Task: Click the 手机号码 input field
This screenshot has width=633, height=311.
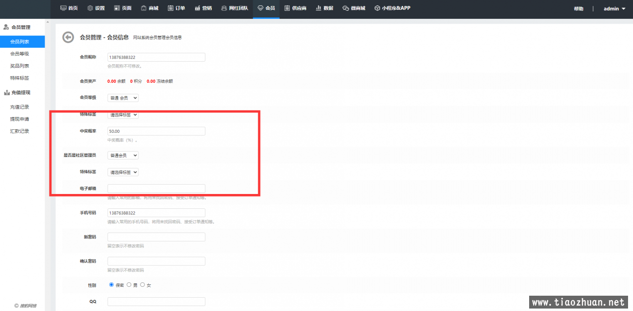Action: click(156, 213)
